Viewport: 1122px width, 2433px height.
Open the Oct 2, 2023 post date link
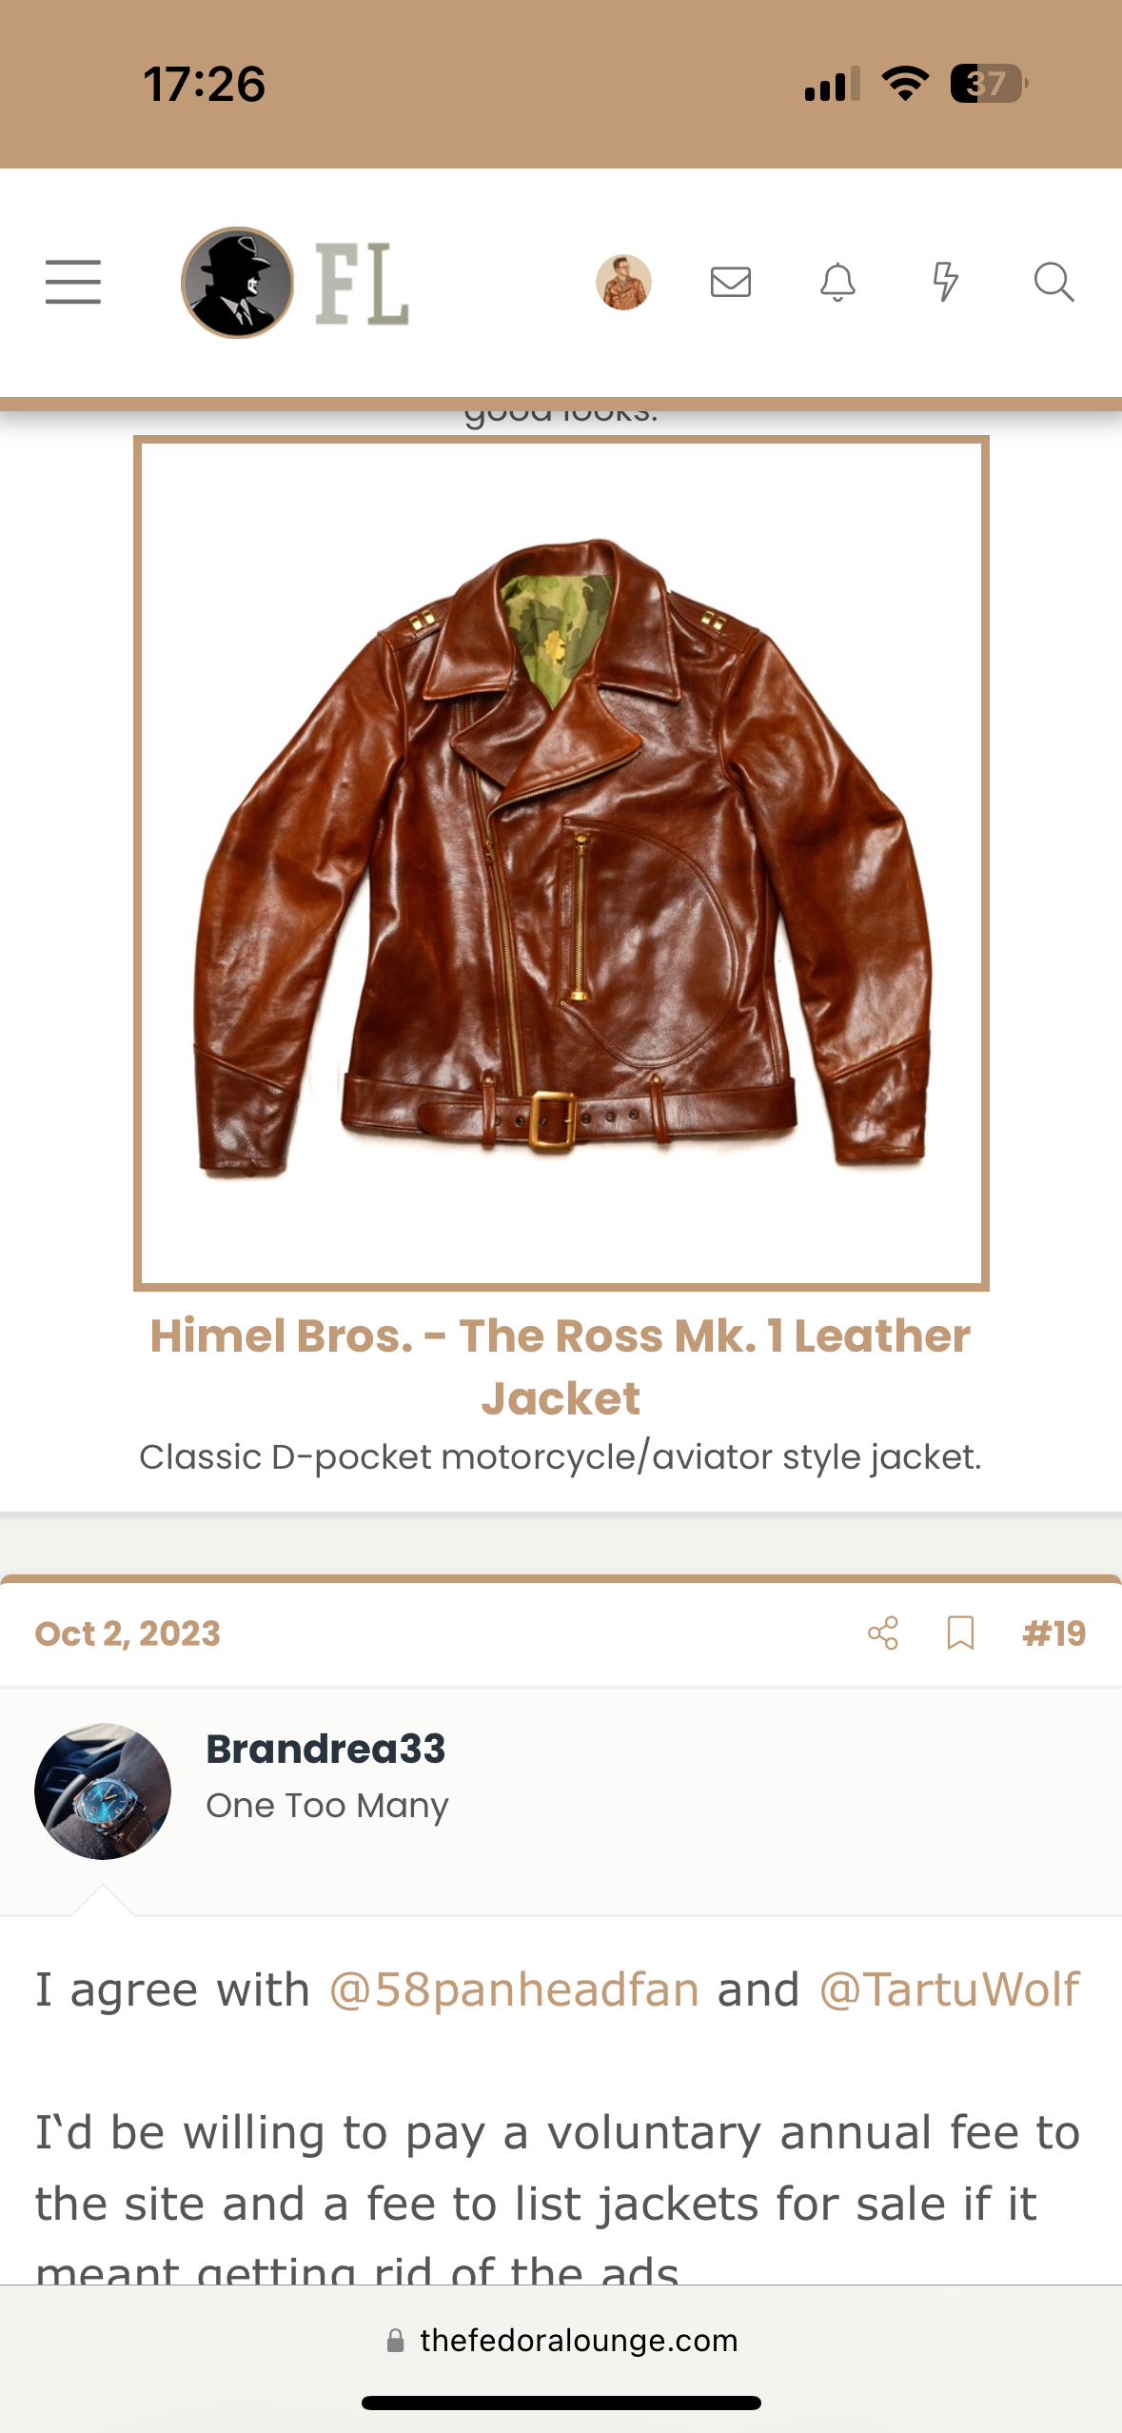pyautogui.click(x=128, y=1633)
